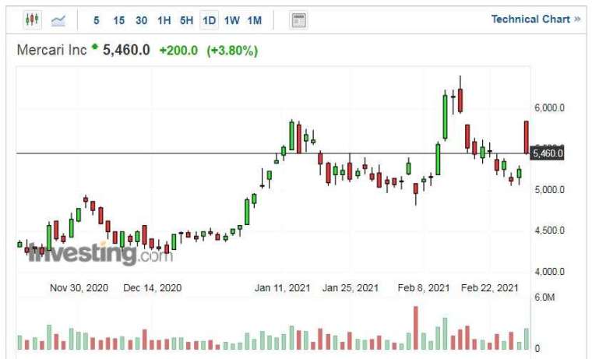Click the 5,460.0 current price axis label
592x359 pixels.
click(x=547, y=153)
